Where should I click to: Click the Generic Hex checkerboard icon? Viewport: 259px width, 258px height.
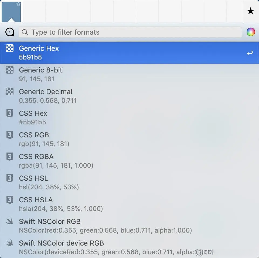[x=10, y=48]
